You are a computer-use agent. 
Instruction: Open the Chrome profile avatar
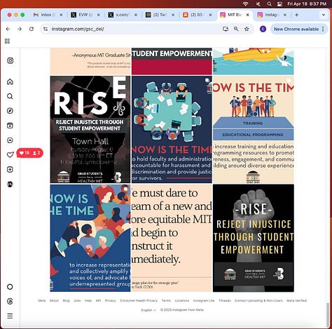click(x=263, y=29)
